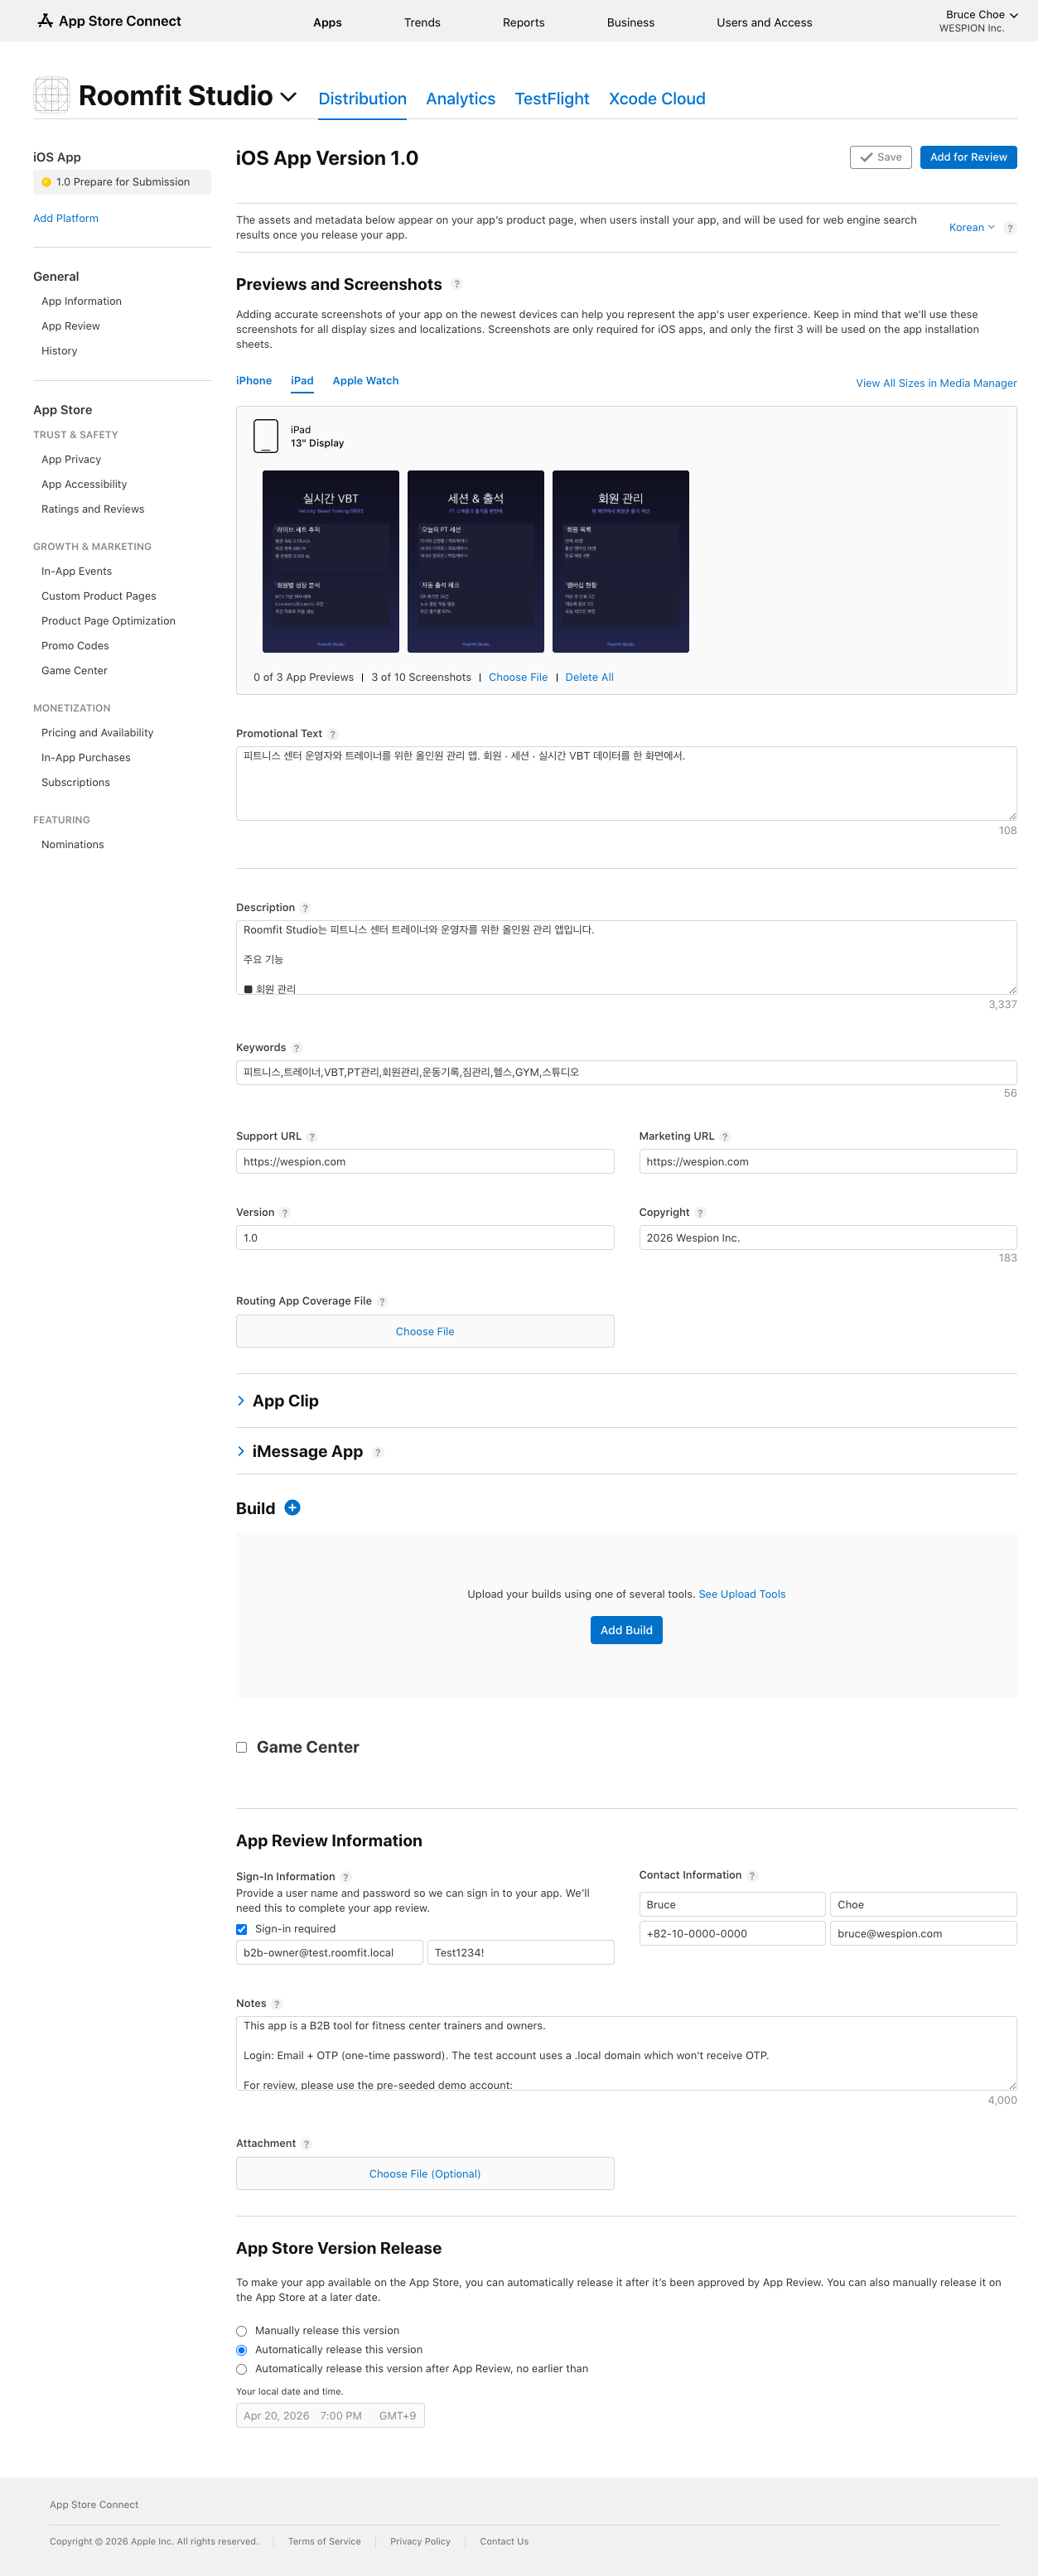Click the help icon beside Keywords label
Image resolution: width=1038 pixels, height=2576 pixels.
pos(297,1048)
